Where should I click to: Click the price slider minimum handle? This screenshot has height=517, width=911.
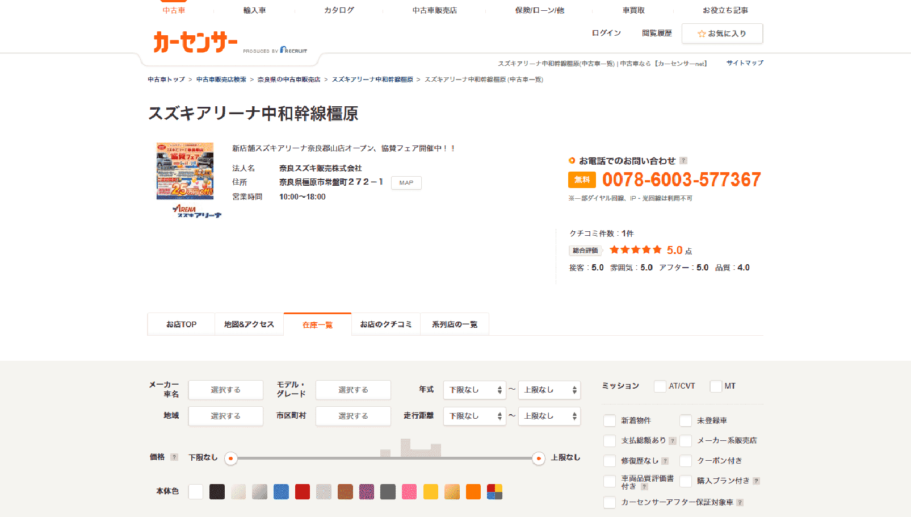coord(230,458)
